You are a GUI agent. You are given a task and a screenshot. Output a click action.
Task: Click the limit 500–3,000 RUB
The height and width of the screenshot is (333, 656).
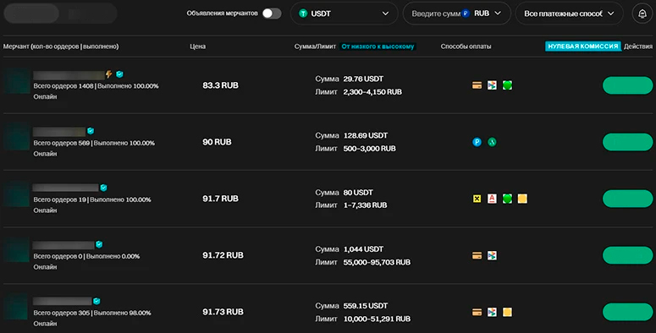coord(369,149)
